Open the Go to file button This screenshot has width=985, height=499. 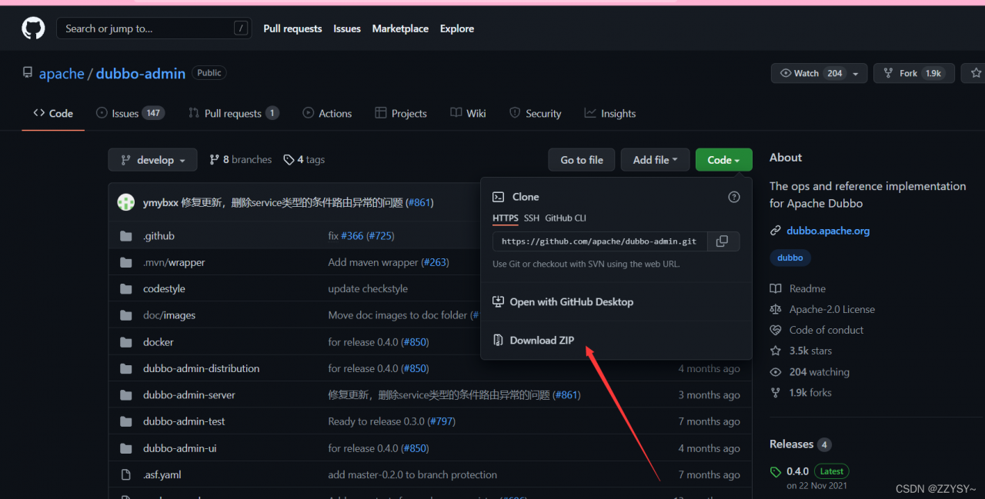pos(582,160)
